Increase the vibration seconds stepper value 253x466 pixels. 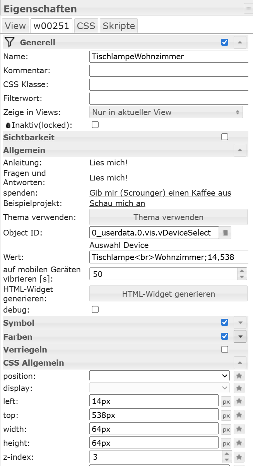point(242,271)
